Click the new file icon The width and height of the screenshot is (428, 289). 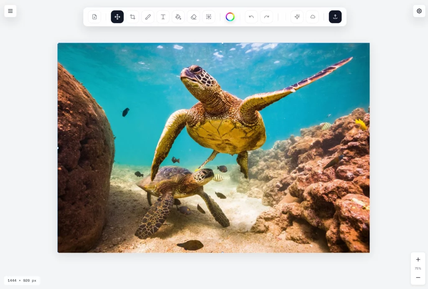pos(94,17)
